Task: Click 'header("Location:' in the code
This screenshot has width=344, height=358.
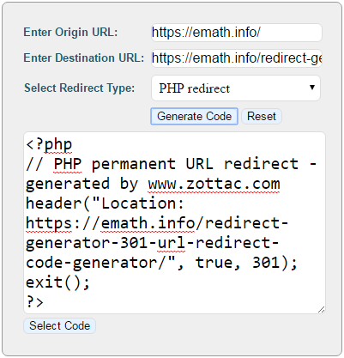Action: point(105,203)
